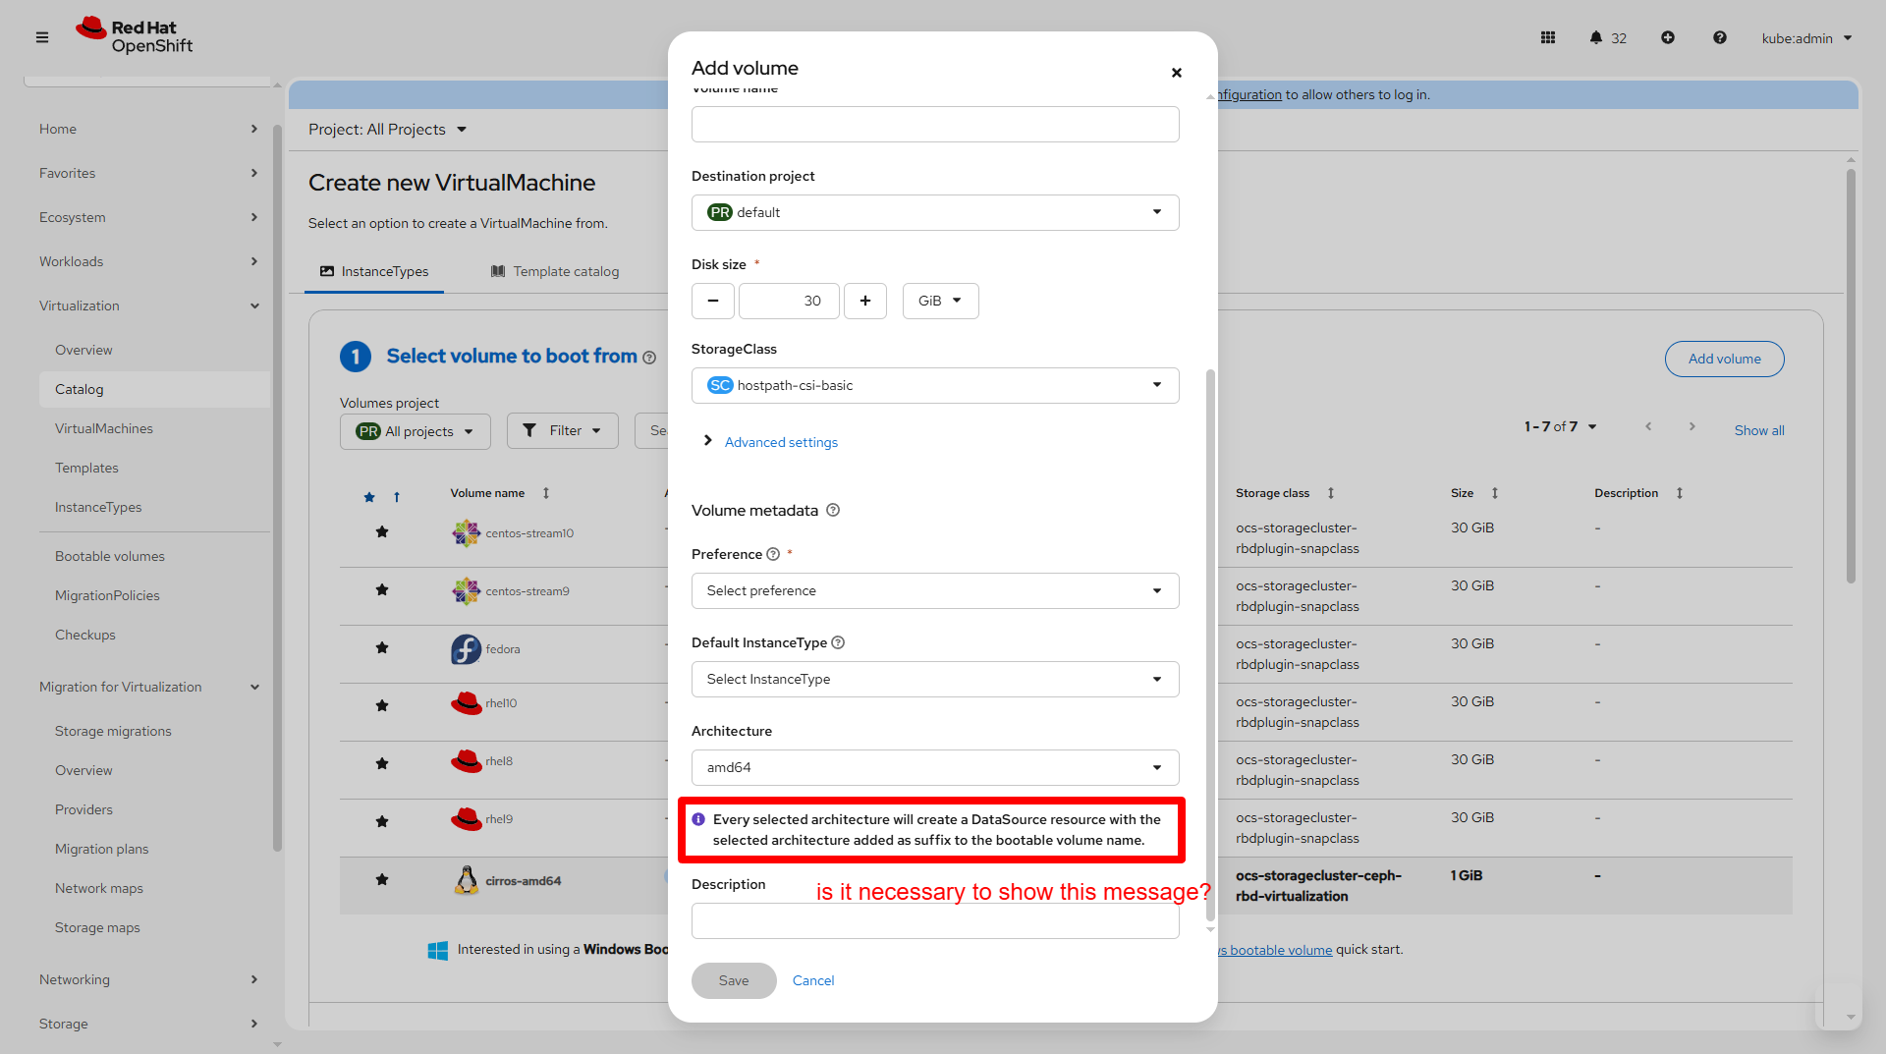Toggle the hamburger navigation menu
This screenshot has width=1886, height=1054.
tap(42, 37)
